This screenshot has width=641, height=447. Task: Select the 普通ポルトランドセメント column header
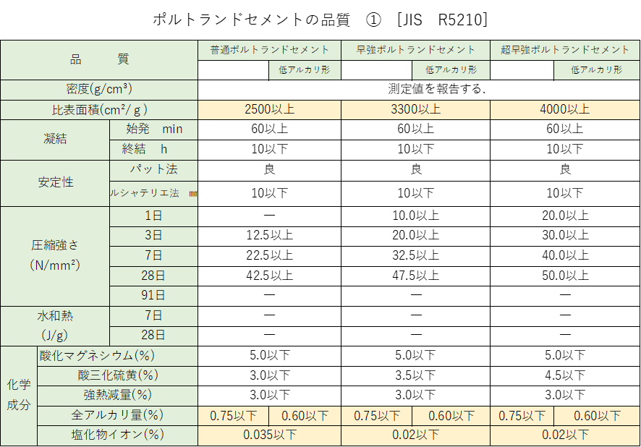[x=269, y=50]
